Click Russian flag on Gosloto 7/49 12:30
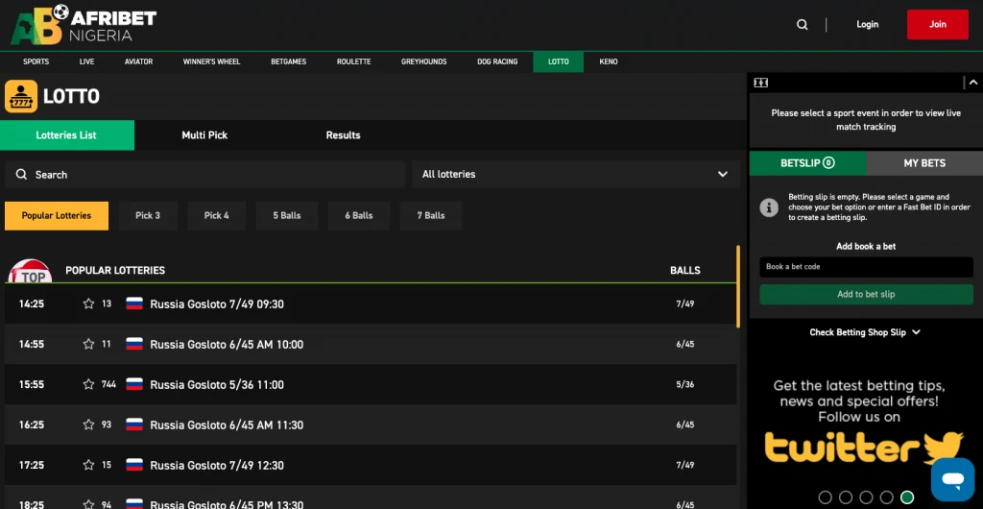 coord(134,465)
